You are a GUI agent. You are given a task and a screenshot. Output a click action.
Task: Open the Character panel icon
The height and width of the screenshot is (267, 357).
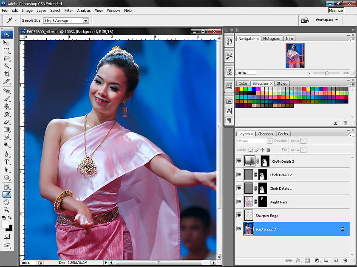229,111
